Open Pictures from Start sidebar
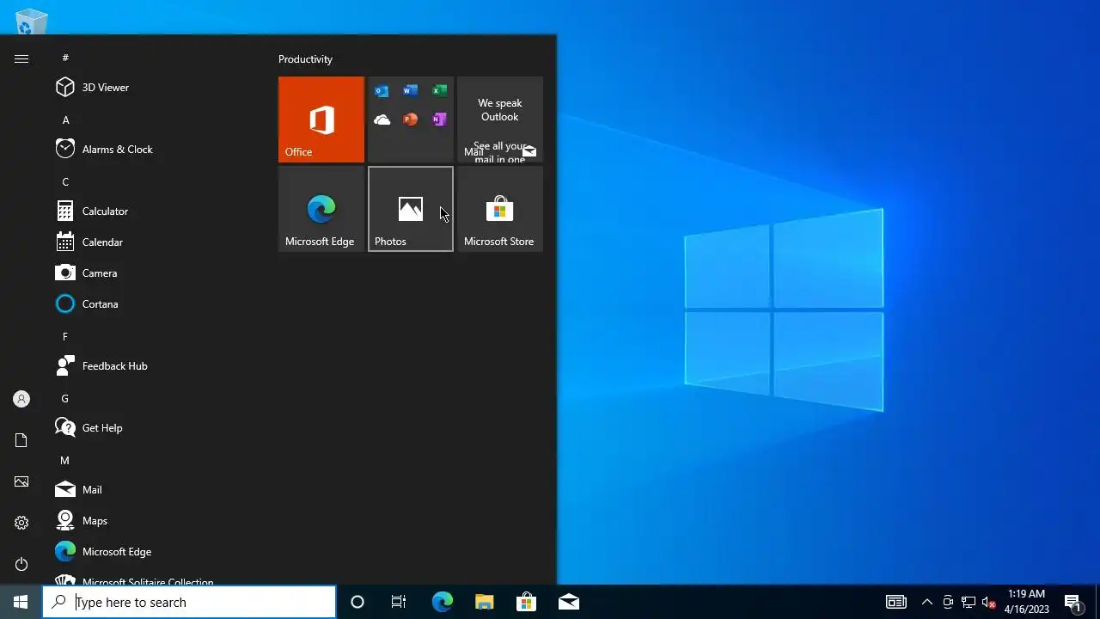 (21, 481)
